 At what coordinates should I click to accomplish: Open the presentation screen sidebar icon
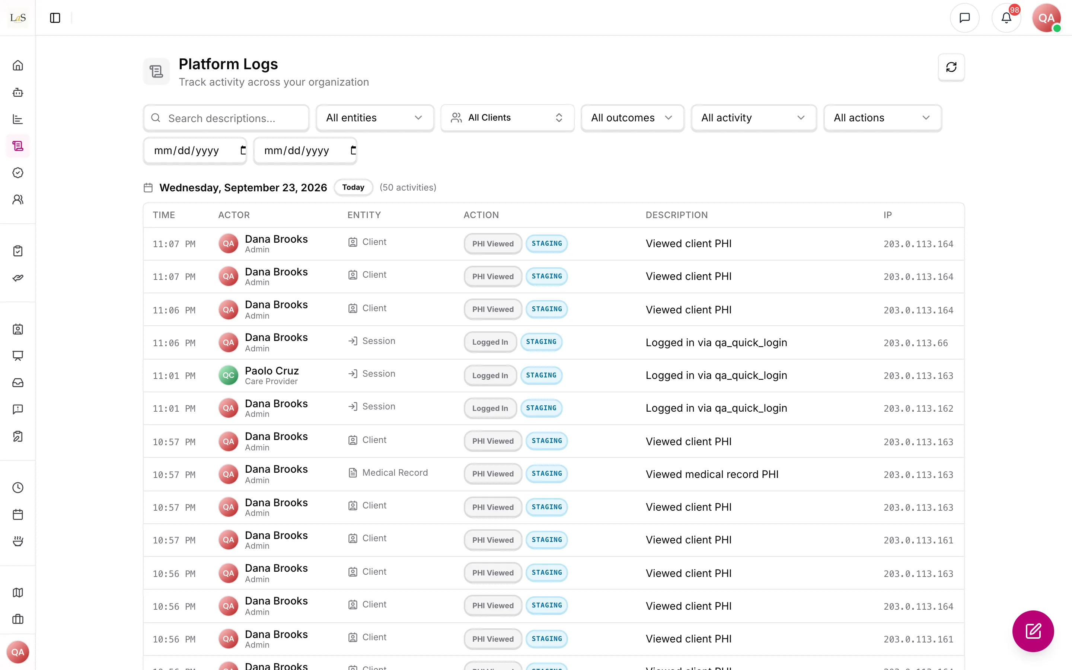tap(18, 356)
